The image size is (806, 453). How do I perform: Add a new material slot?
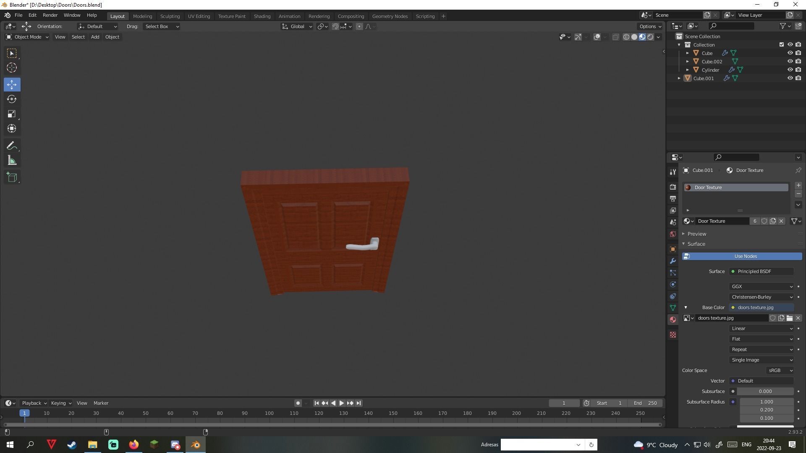tap(798, 185)
